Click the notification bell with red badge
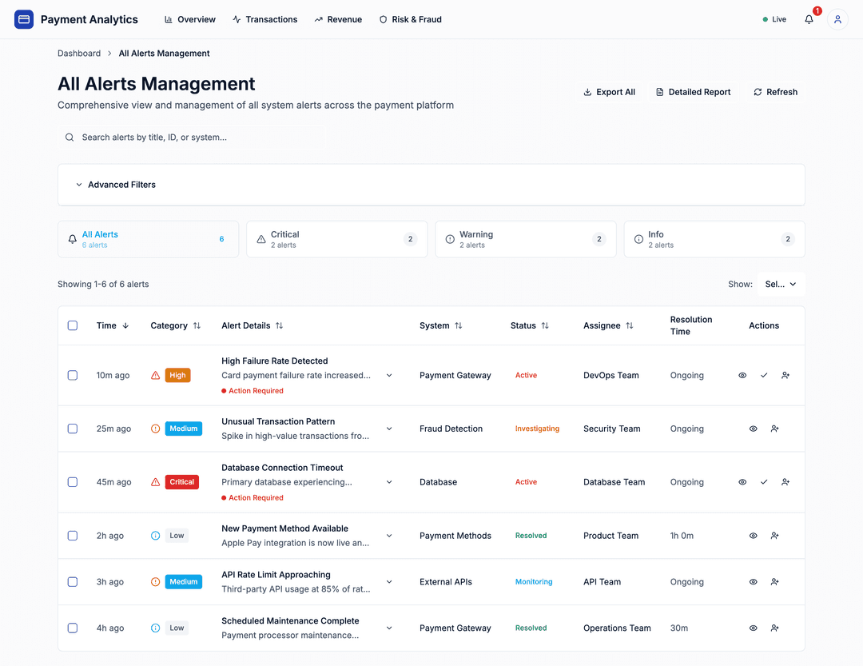 808,19
